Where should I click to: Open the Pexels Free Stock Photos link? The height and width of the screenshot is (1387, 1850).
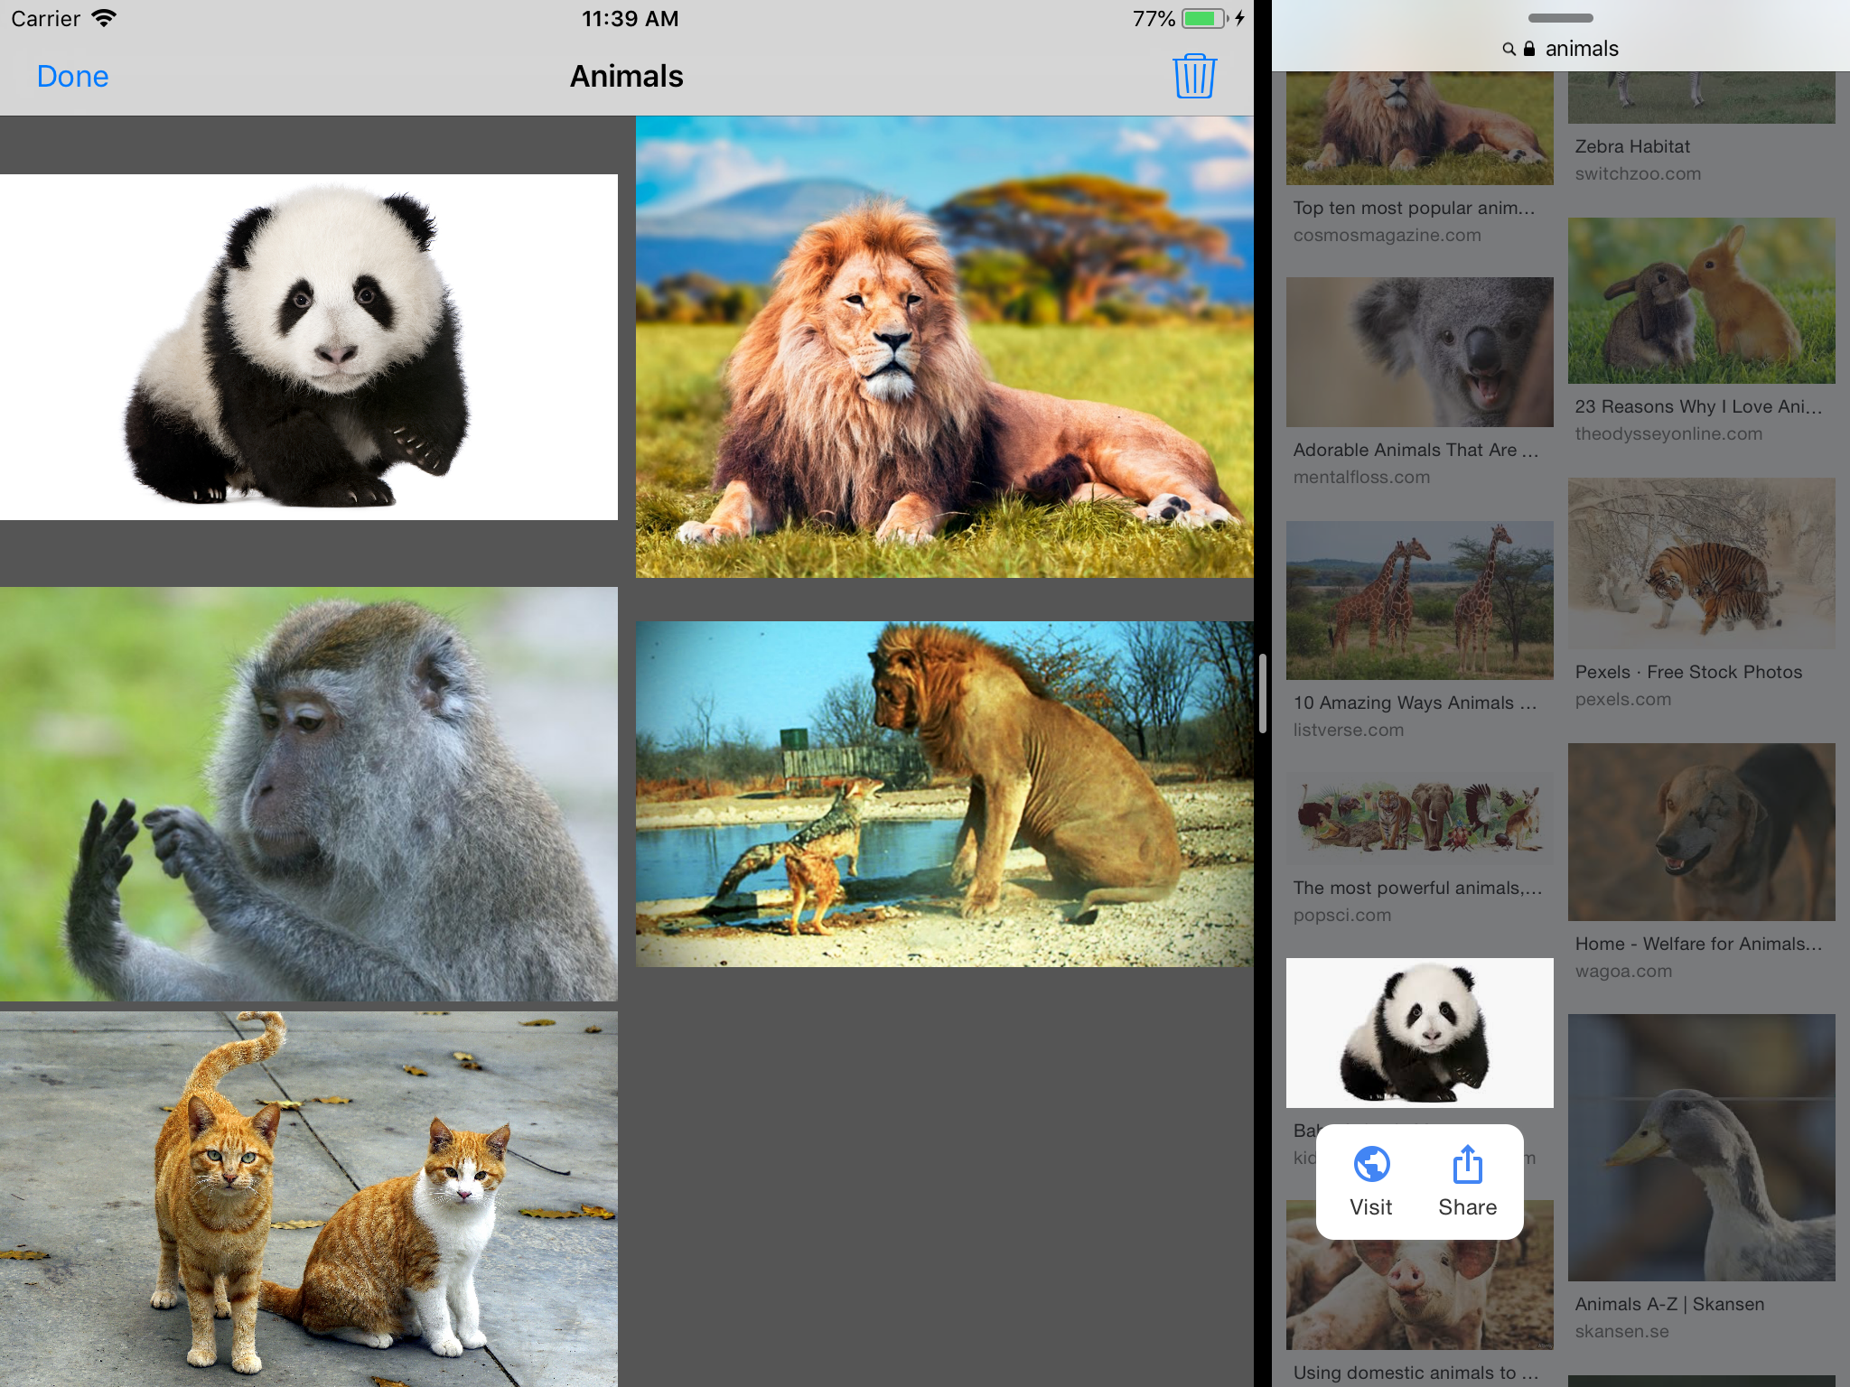point(1687,672)
